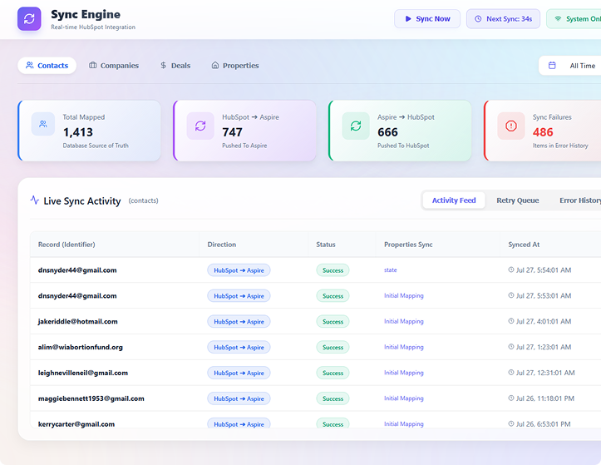Screen dimensions: 601x465
Task: Click the house icon on the Properties tab
Action: click(215, 65)
